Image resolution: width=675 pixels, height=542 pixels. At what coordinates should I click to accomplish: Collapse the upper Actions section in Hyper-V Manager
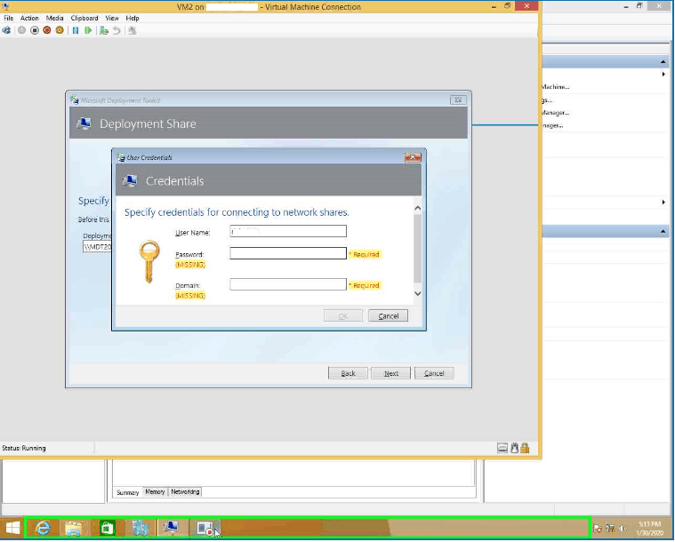tap(663, 62)
